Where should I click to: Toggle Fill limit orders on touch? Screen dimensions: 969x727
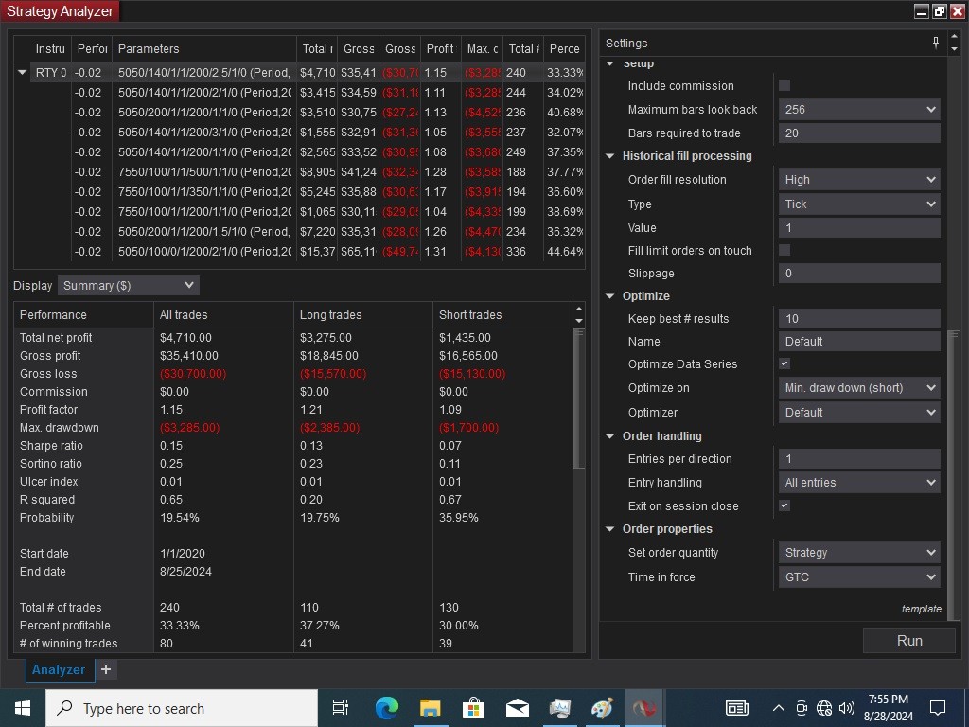coord(784,250)
